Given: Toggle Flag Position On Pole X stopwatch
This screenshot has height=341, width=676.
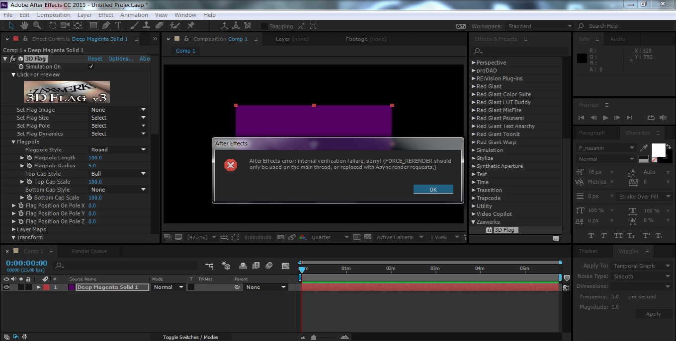Looking at the screenshot, I should tap(21, 205).
